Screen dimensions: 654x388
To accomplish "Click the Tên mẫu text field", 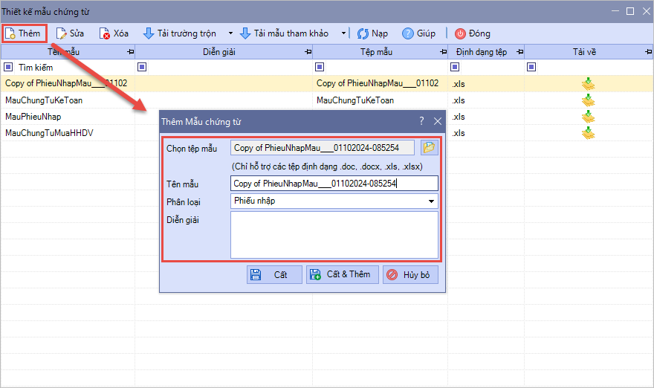I will pos(334,183).
